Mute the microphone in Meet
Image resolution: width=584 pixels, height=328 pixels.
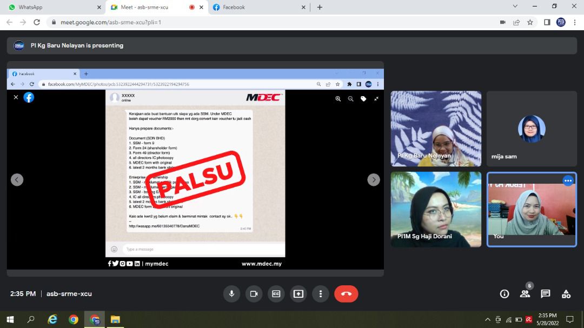pos(231,294)
